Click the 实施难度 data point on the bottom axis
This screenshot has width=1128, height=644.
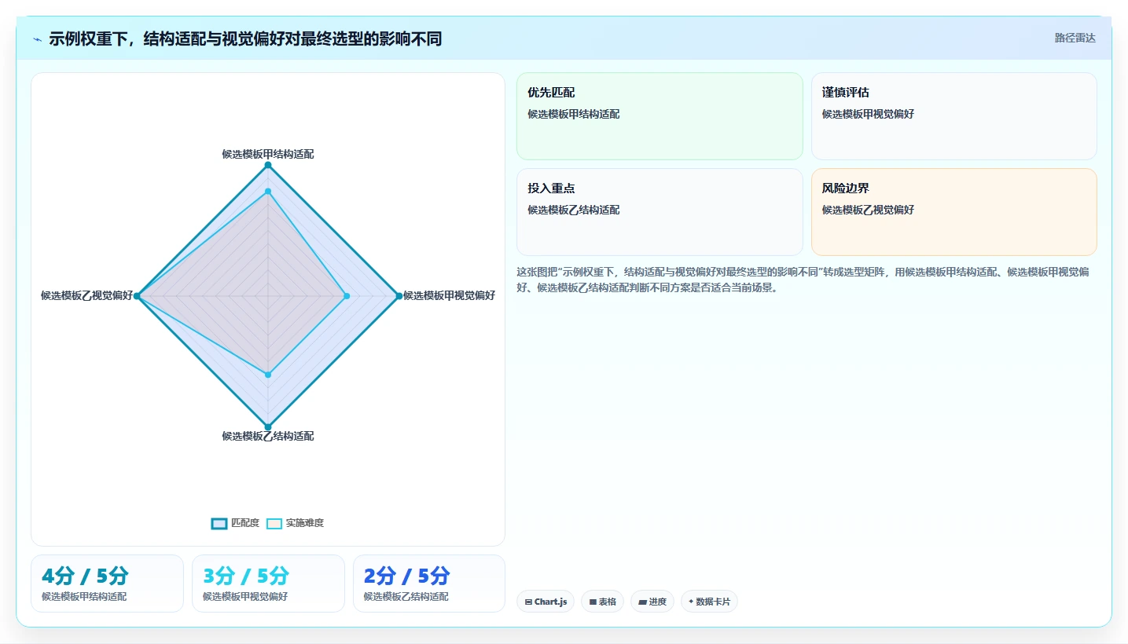(268, 375)
